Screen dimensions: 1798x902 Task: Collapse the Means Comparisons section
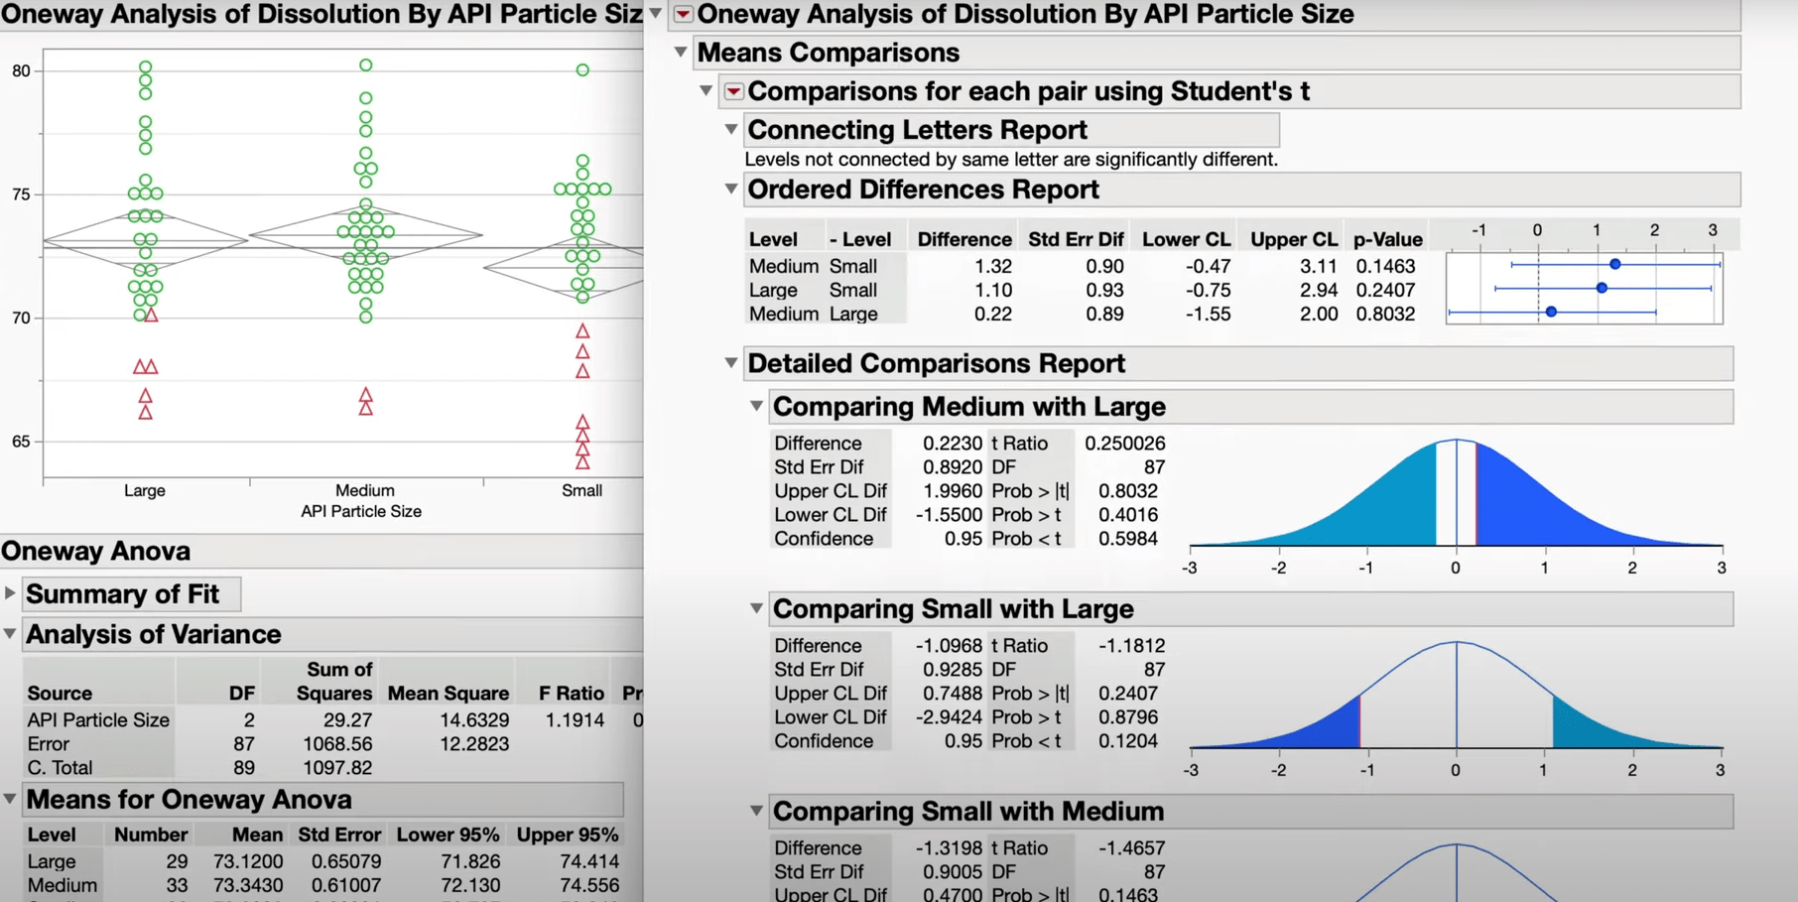pyautogui.click(x=681, y=52)
